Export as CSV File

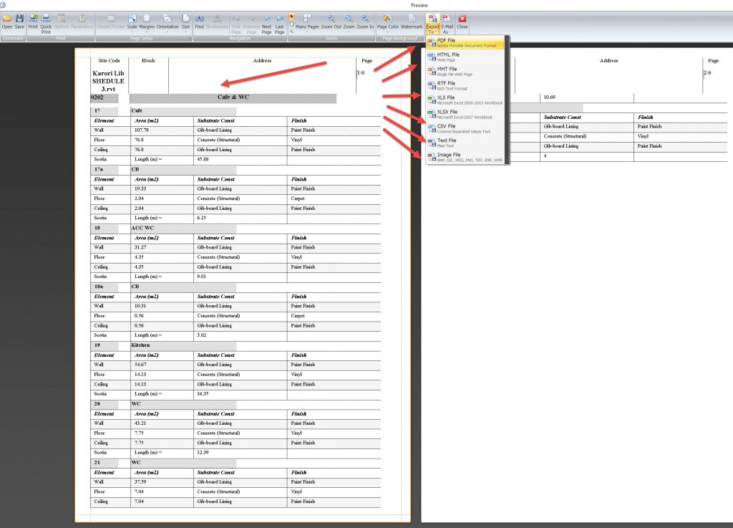click(465, 128)
